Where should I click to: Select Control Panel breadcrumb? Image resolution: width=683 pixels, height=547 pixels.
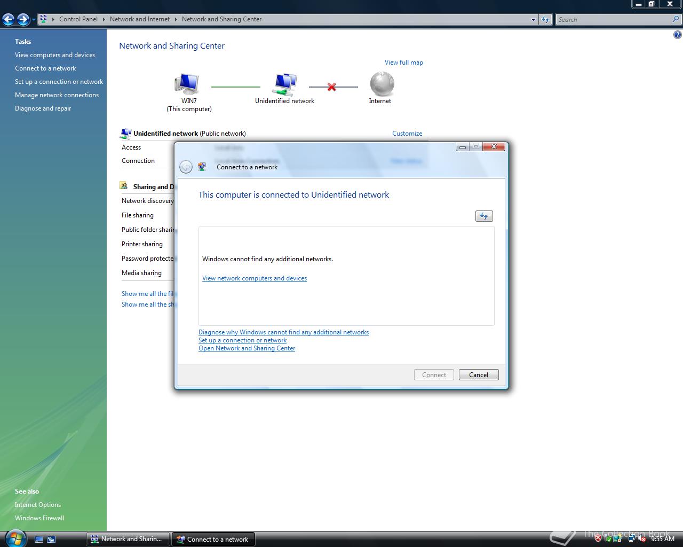pos(78,19)
